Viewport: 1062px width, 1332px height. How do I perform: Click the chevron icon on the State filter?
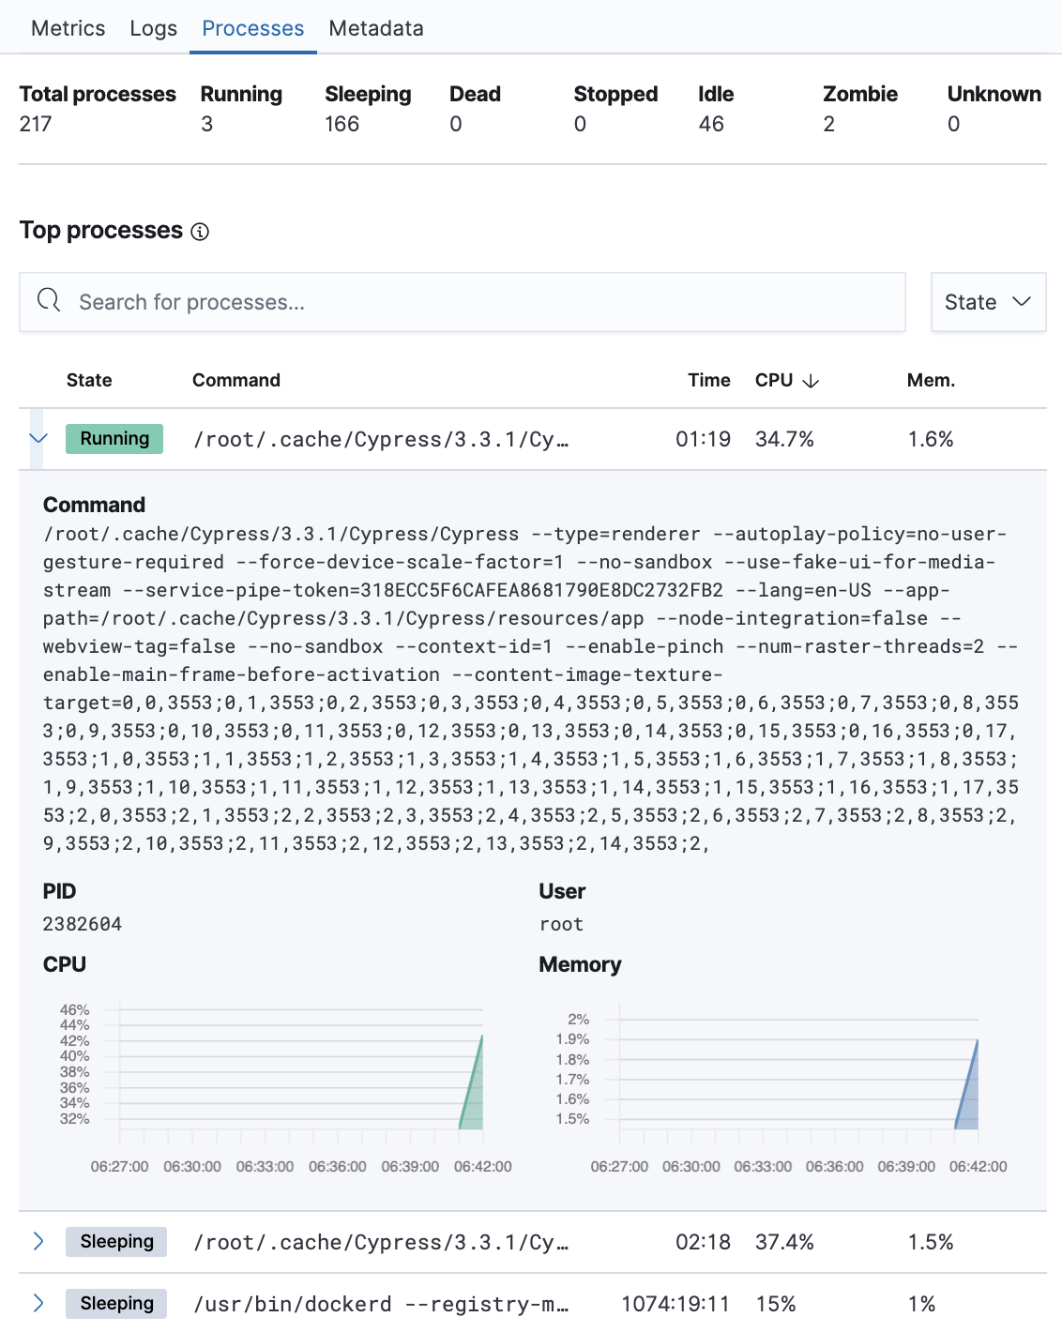click(x=1021, y=302)
